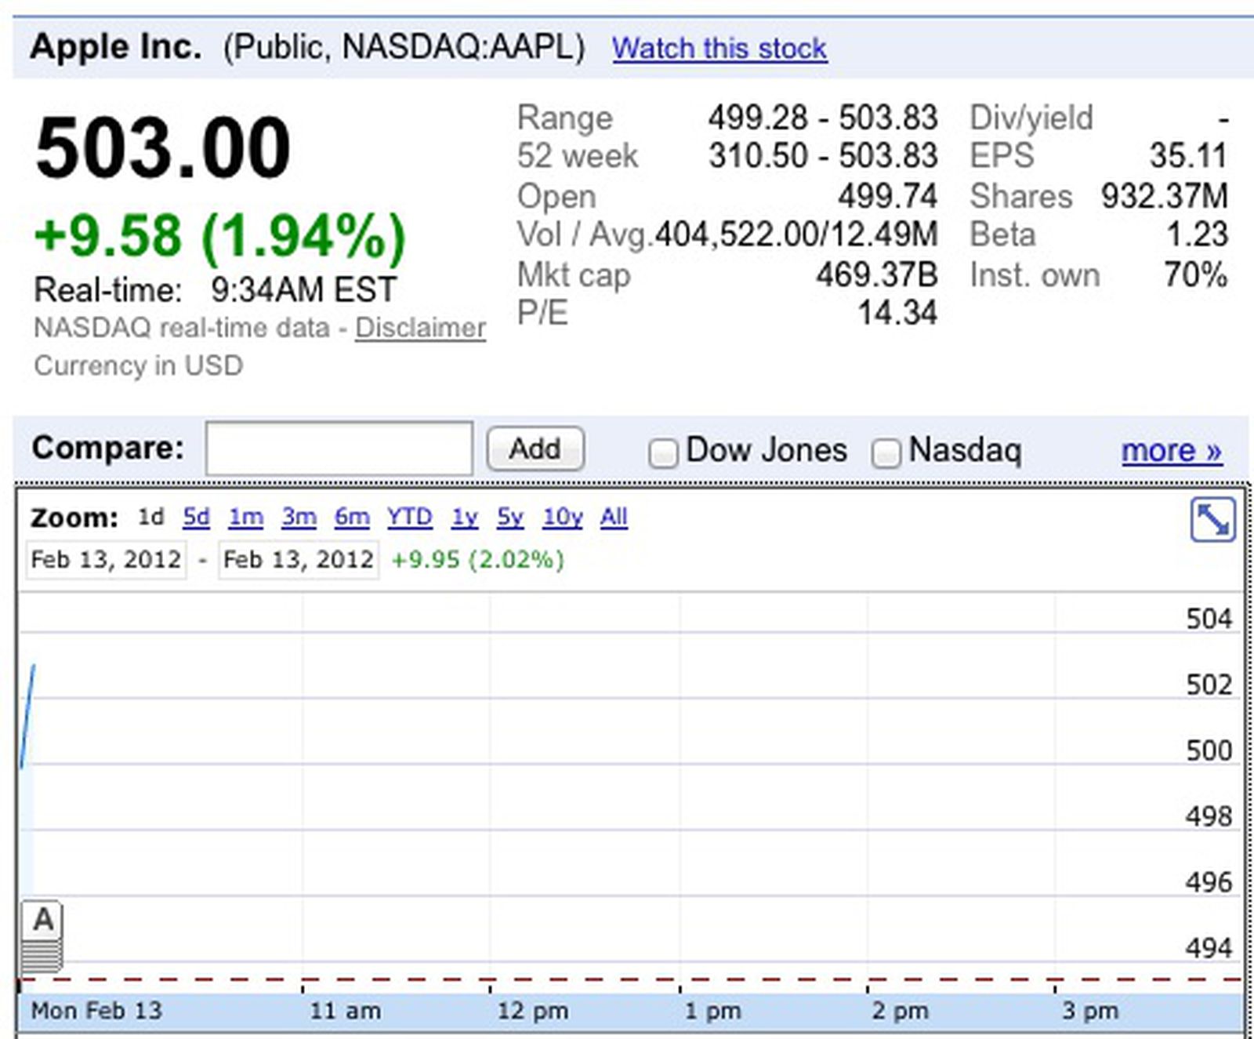The width and height of the screenshot is (1254, 1039).
Task: Enable the Nasdaq comparison checkbox
Action: [x=886, y=452]
